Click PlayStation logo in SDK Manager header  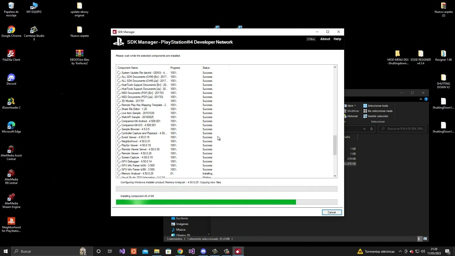[x=118, y=42]
